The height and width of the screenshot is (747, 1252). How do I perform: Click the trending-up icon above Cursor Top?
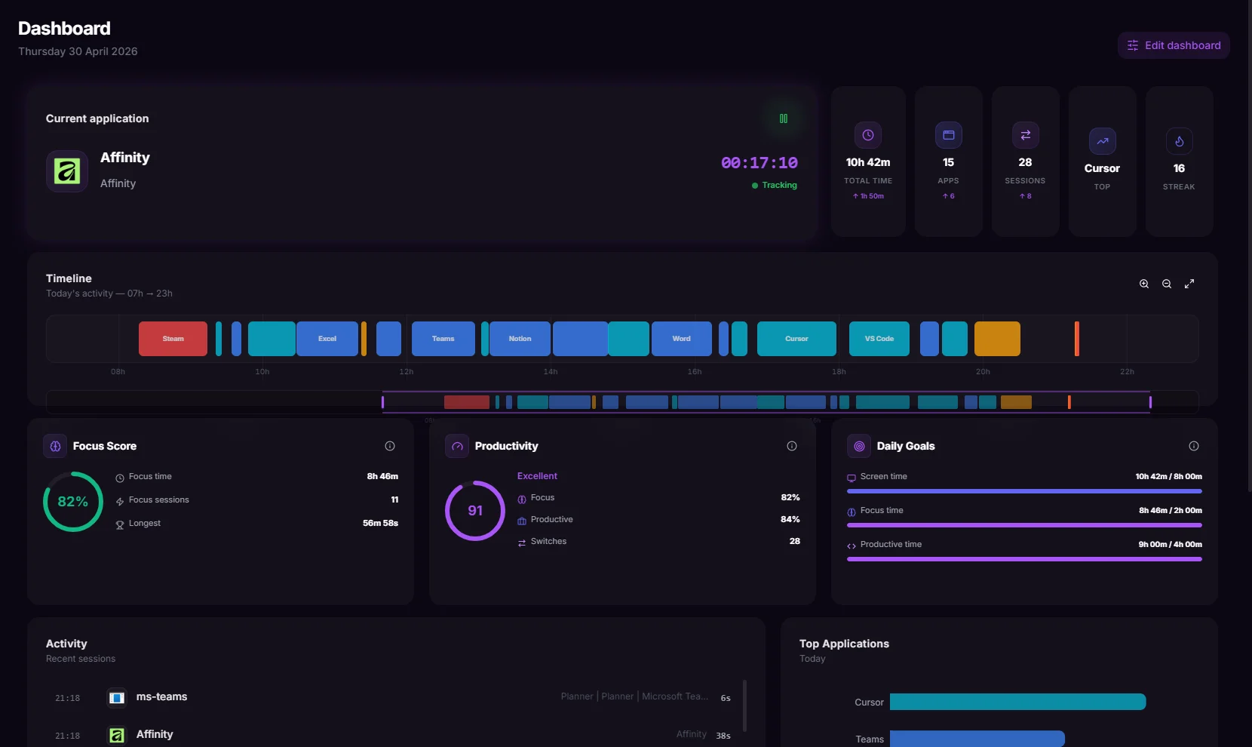pos(1103,141)
